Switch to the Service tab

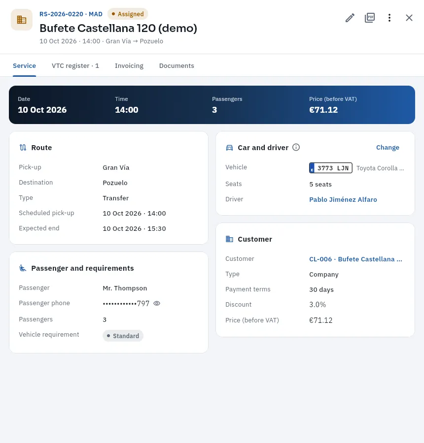tap(24, 65)
